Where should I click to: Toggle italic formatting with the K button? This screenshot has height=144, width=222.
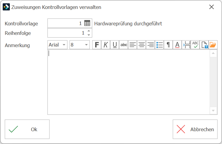click(106, 45)
